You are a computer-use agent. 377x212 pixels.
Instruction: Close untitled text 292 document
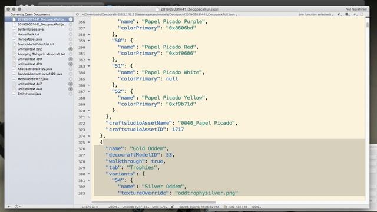pos(71,49)
